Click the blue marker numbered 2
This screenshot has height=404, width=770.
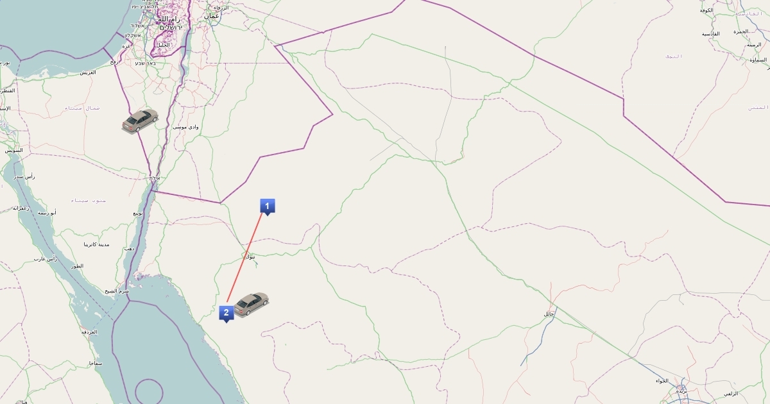pos(226,314)
